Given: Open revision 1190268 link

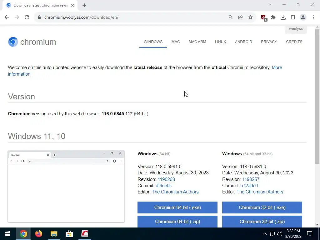Looking at the screenshot, I should click(x=166, y=179).
